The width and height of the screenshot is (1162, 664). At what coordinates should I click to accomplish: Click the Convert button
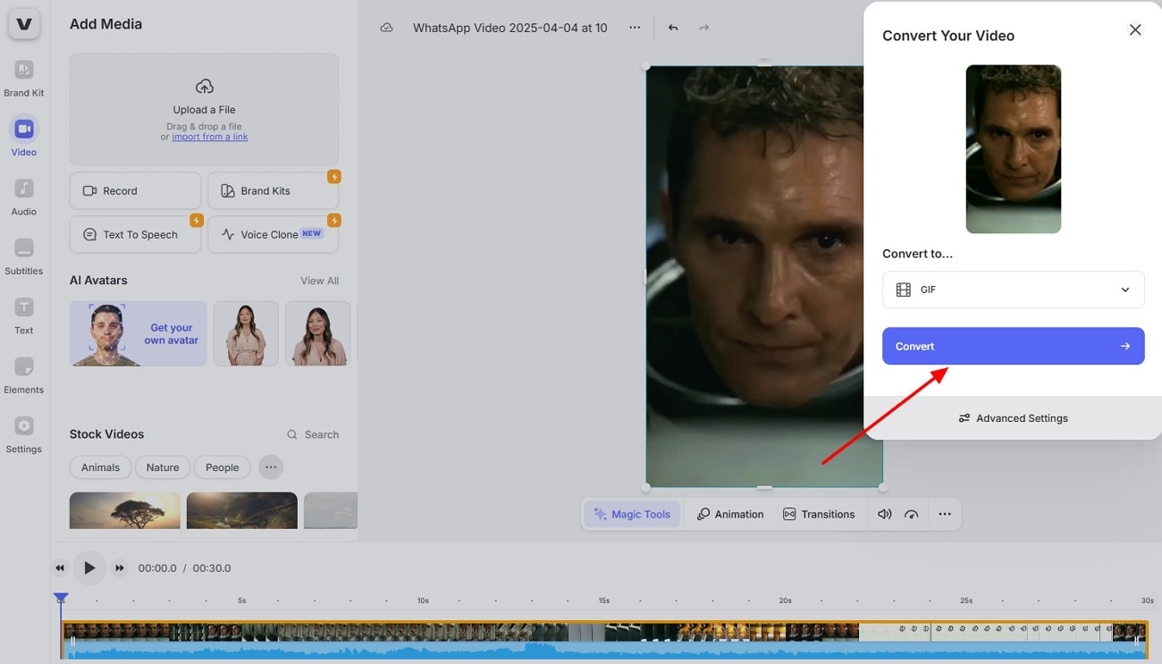tap(1014, 346)
